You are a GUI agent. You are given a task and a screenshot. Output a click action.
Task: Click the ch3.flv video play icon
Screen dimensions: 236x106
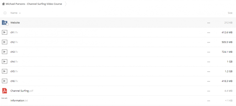(x=4, y=52)
